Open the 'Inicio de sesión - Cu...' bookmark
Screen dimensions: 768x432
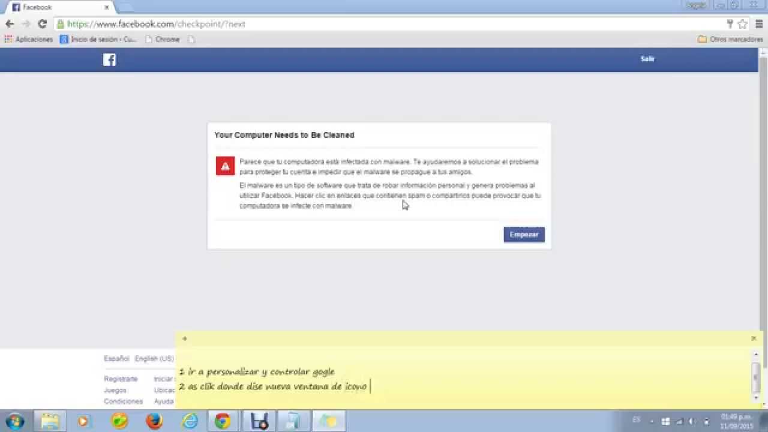[x=98, y=39]
